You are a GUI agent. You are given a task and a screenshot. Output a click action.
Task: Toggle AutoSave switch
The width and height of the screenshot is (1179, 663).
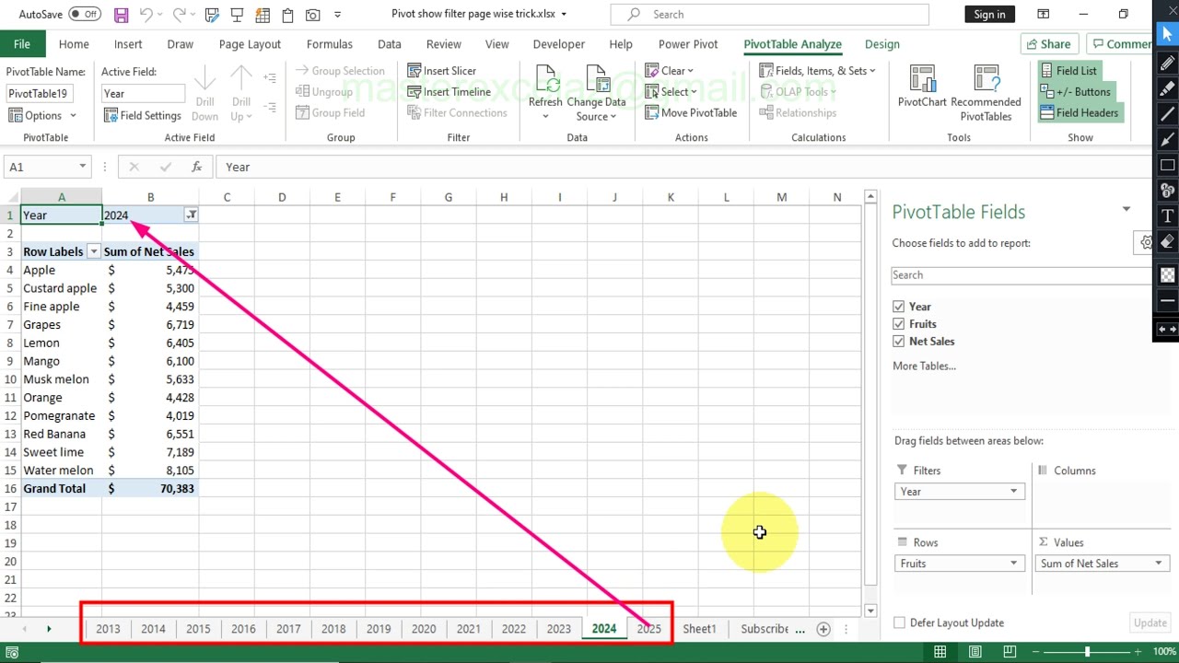tap(85, 15)
